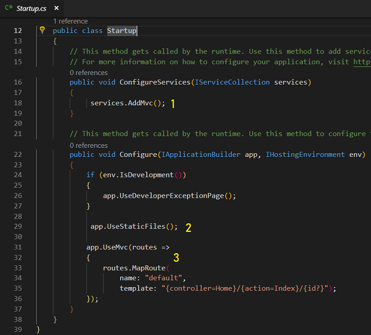Screen dimensions: 371x335
Task: Click 'name:' parameter label
Action: pos(130,278)
